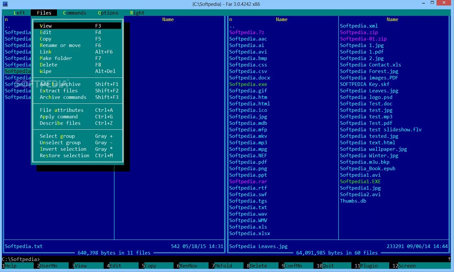454x272 pixels.
Task: Select Softpedia.7z in right panel
Action: point(247,32)
